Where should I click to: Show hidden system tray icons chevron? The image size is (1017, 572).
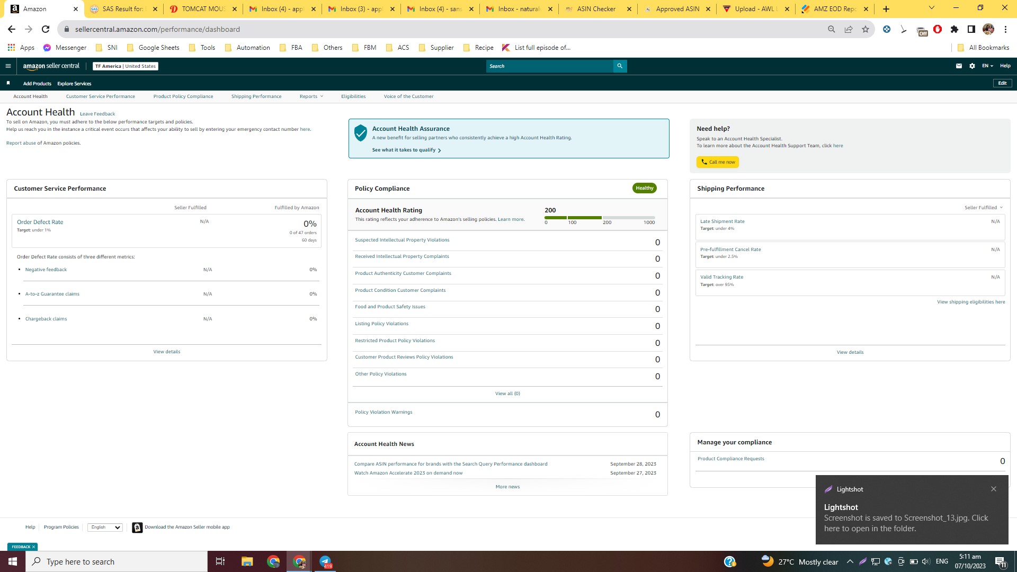coord(850,561)
